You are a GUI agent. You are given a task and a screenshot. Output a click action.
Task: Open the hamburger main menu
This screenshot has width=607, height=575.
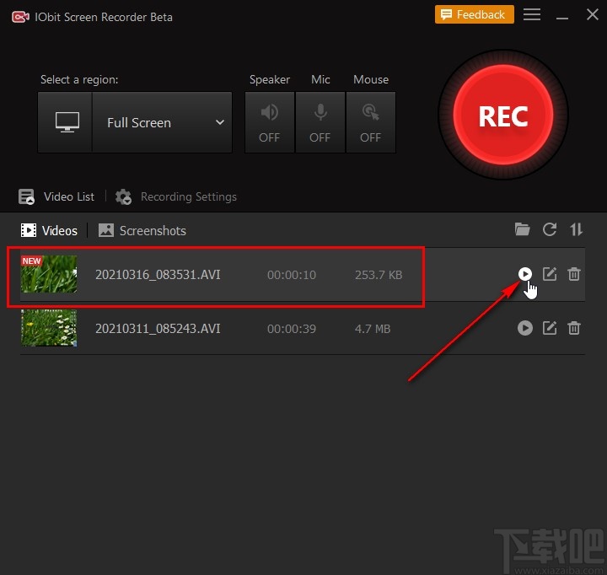(x=532, y=14)
